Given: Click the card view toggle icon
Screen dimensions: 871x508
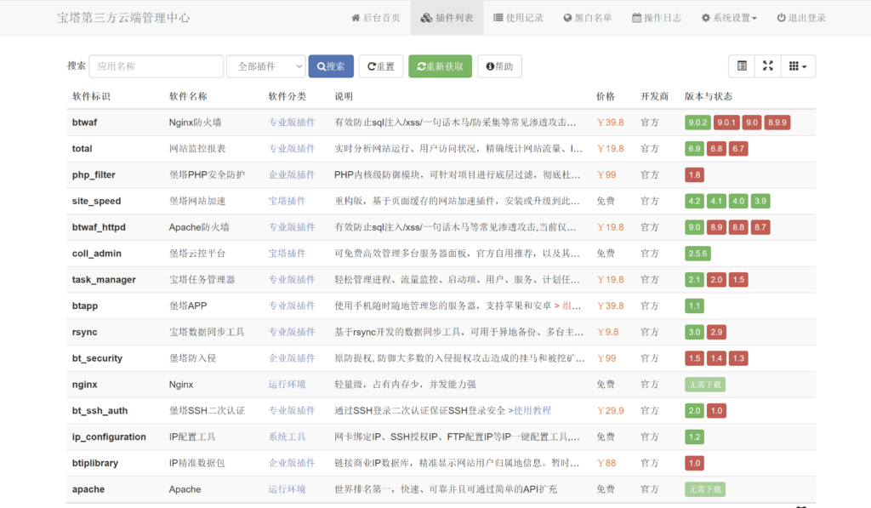Looking at the screenshot, I should (742, 66).
